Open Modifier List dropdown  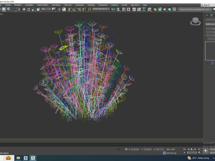tap(210, 24)
